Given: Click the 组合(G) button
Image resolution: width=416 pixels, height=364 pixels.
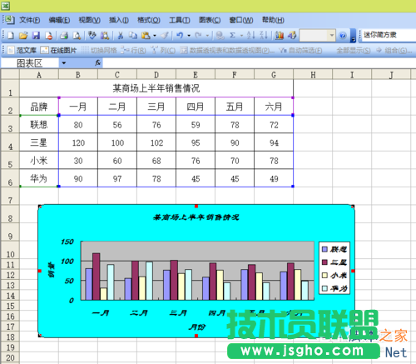Looking at the screenshot, I should click(394, 50).
